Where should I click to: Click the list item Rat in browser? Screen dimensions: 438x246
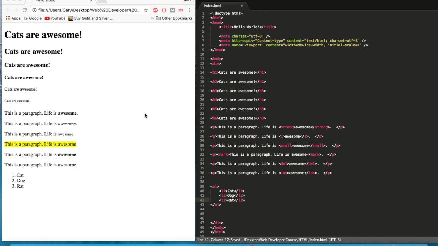(20, 186)
